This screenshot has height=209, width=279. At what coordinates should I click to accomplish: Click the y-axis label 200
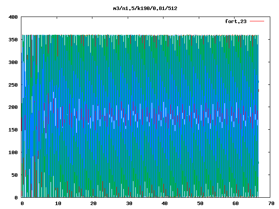(13, 107)
